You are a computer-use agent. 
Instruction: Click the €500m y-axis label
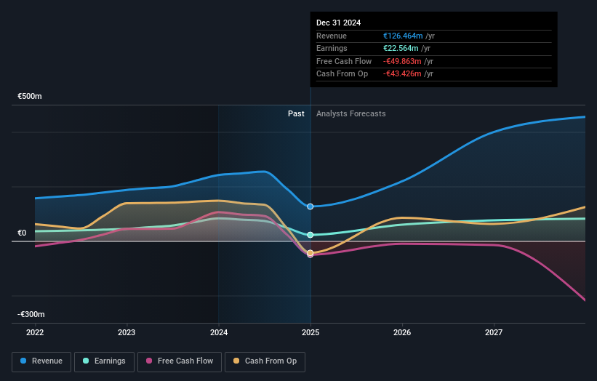30,96
